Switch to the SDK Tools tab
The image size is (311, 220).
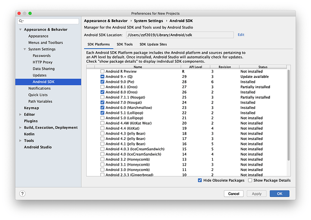click(x=124, y=45)
